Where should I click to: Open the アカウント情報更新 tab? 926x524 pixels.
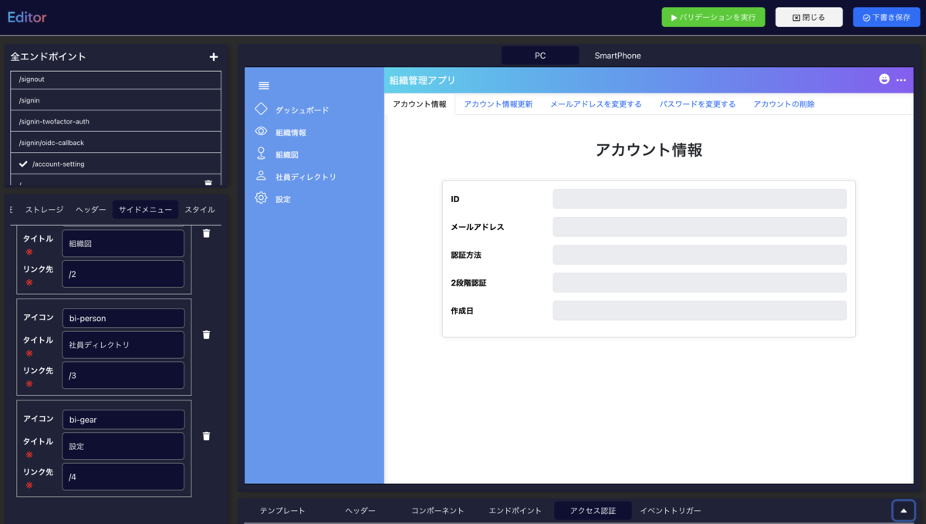[498, 104]
